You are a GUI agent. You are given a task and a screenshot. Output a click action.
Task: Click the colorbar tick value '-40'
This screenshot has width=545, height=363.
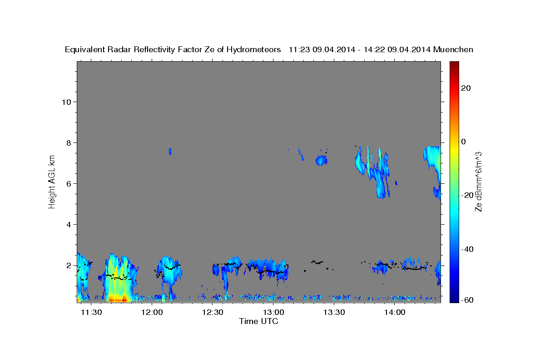(467, 249)
